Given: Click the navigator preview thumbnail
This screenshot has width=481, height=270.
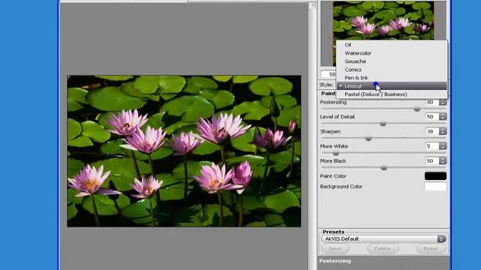Looking at the screenshot, I should (383, 20).
